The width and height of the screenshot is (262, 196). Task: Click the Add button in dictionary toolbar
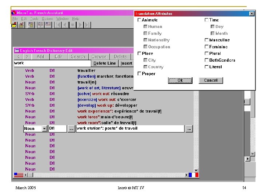41,57
